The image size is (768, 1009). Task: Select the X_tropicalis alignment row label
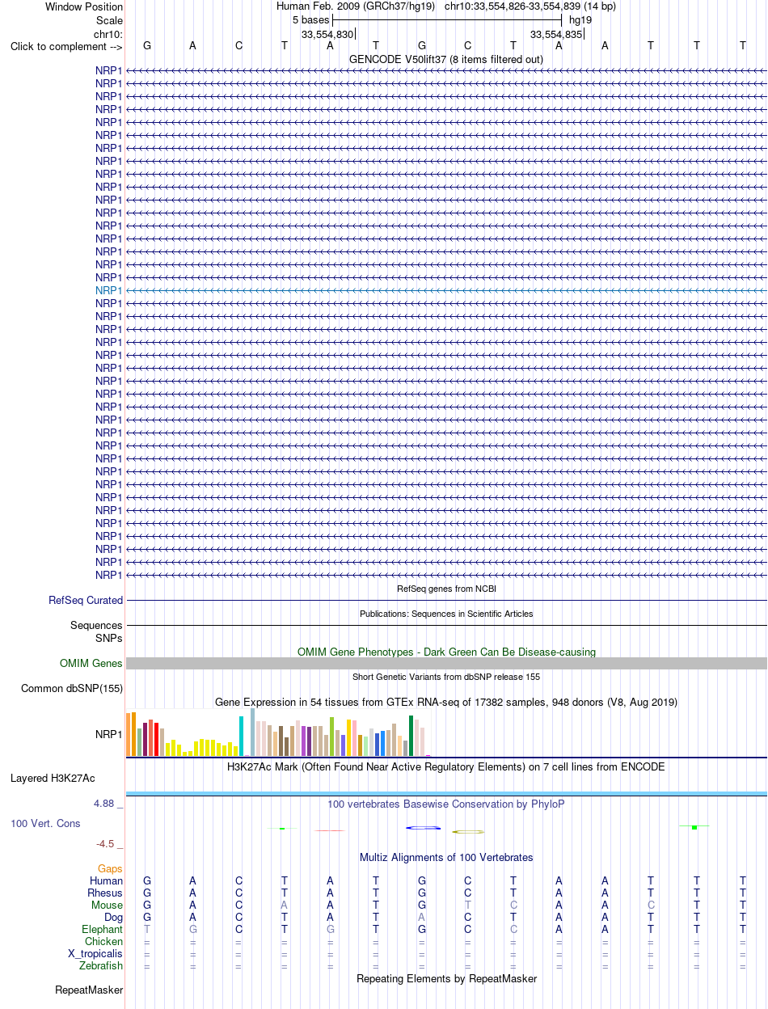pos(96,954)
